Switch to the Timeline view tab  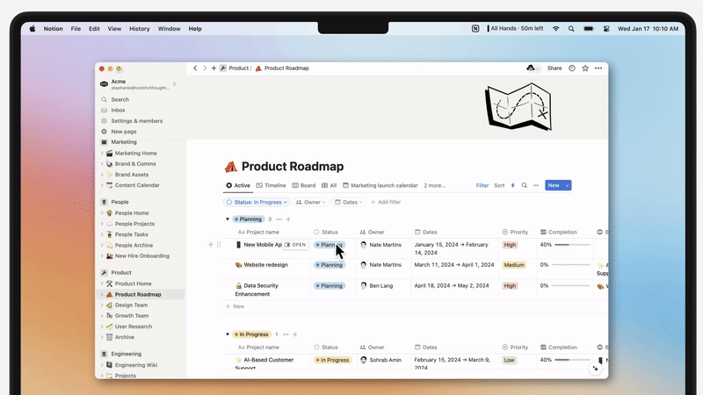click(x=272, y=185)
